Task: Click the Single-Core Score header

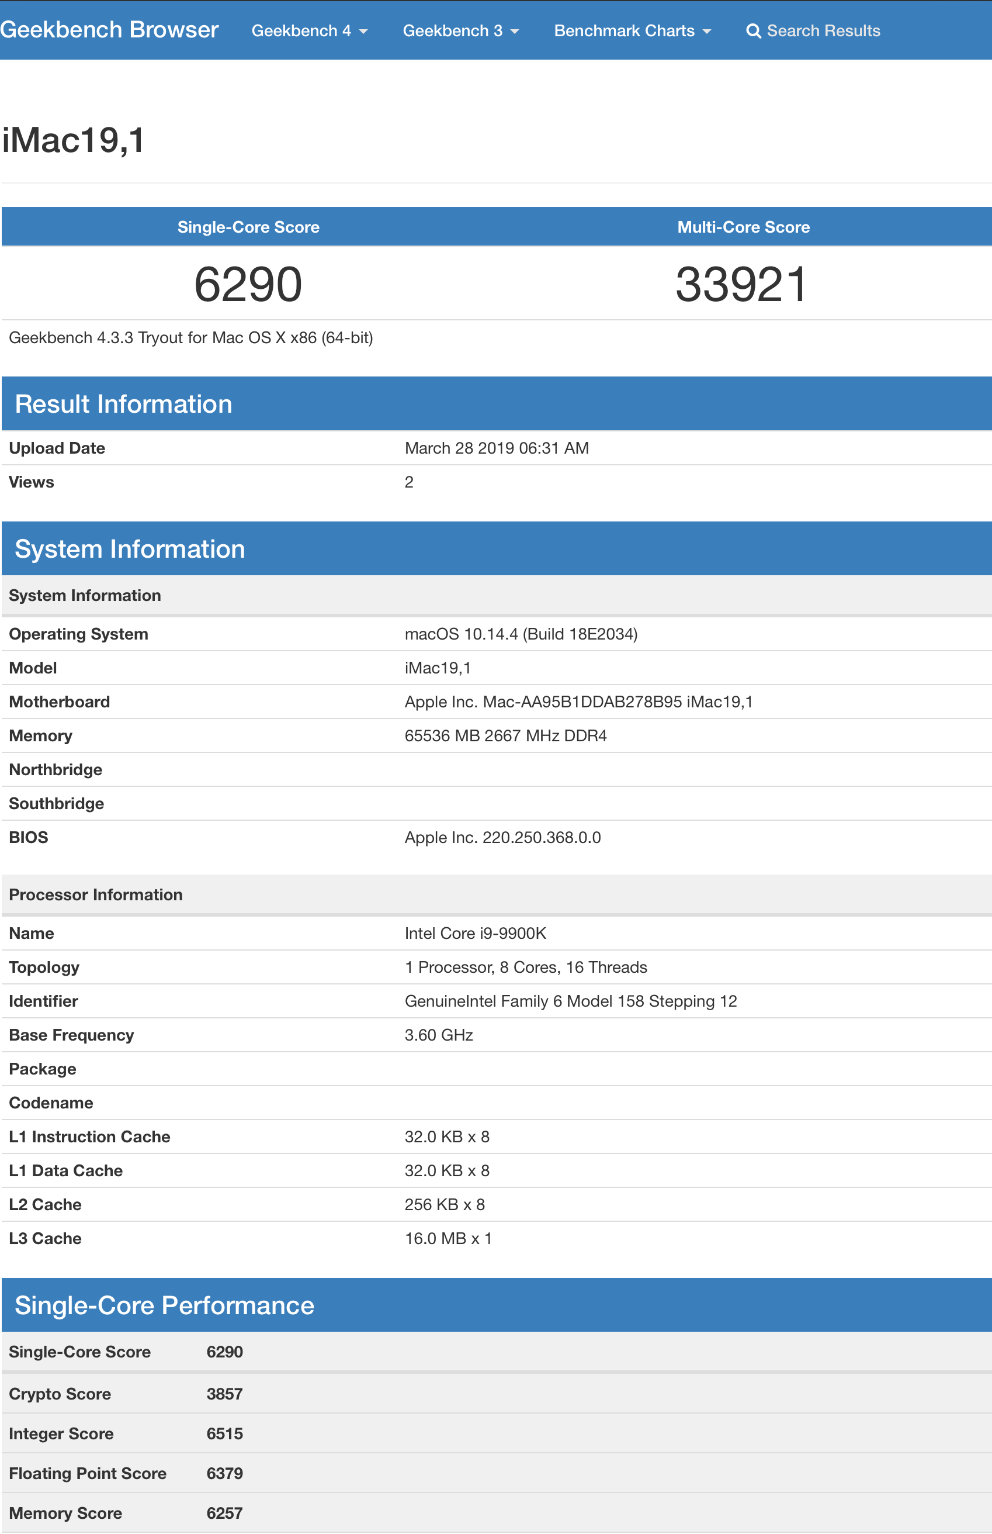Action: pyautogui.click(x=248, y=227)
